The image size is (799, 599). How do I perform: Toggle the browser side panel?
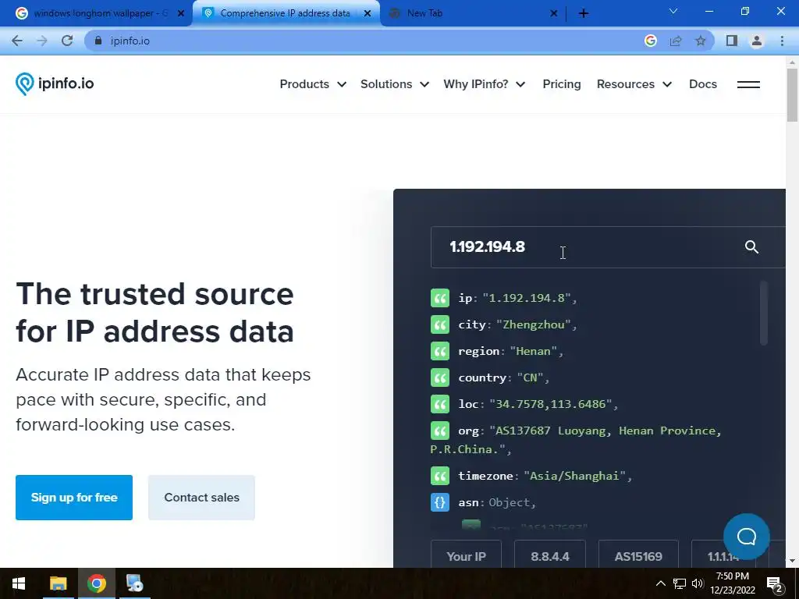[x=732, y=41]
